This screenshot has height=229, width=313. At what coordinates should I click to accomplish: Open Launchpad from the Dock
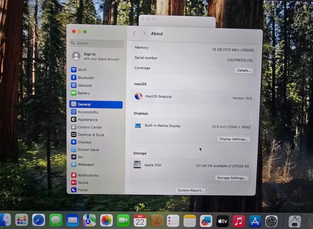(x=22, y=220)
